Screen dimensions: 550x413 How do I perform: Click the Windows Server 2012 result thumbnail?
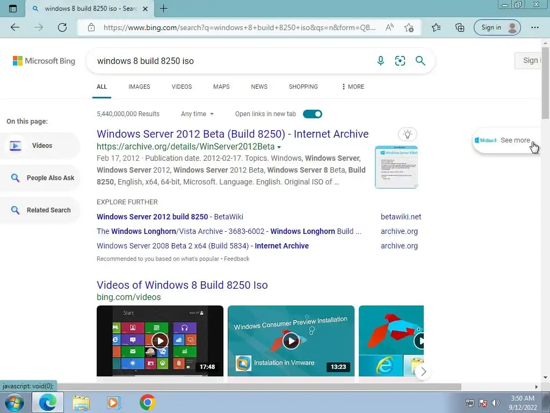(396, 167)
